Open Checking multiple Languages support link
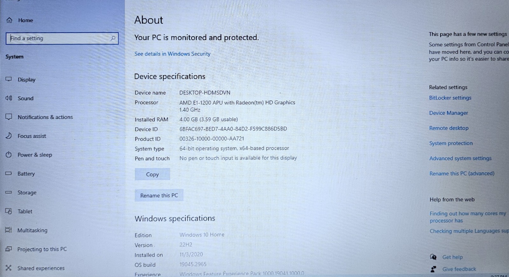This screenshot has width=509, height=277. coord(469,231)
